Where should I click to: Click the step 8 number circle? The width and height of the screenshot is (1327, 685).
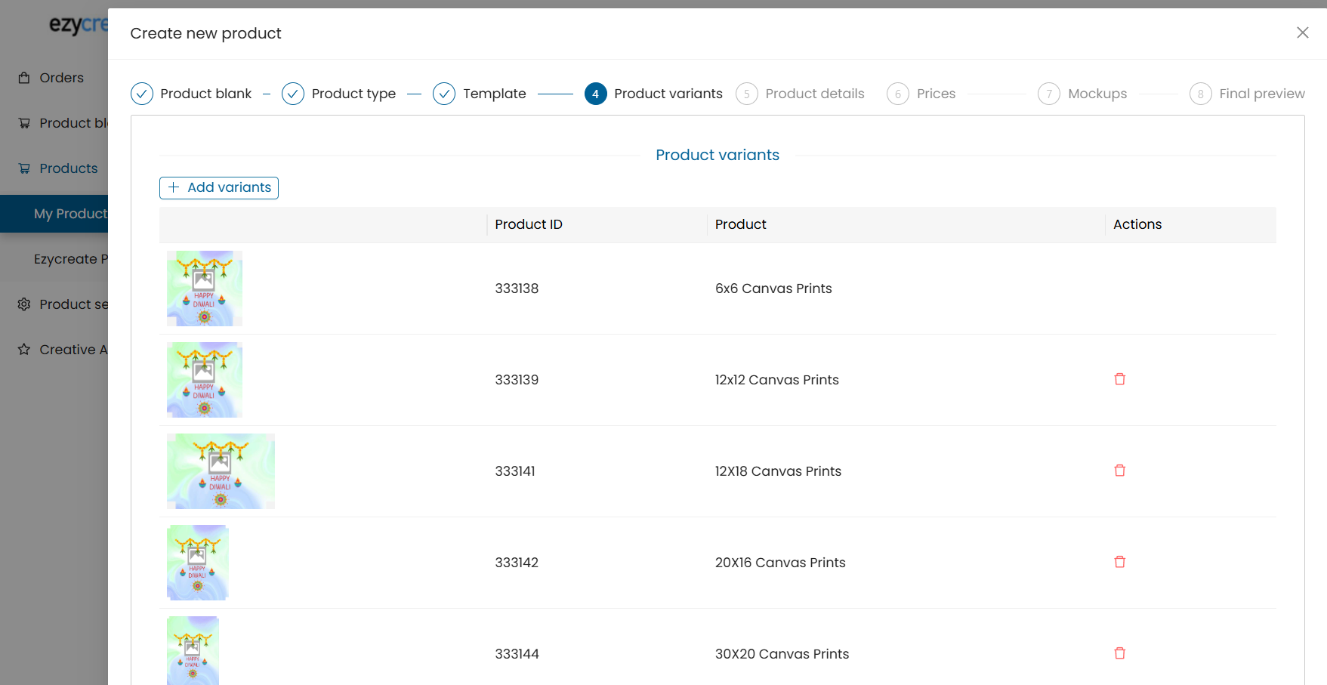coord(1201,94)
